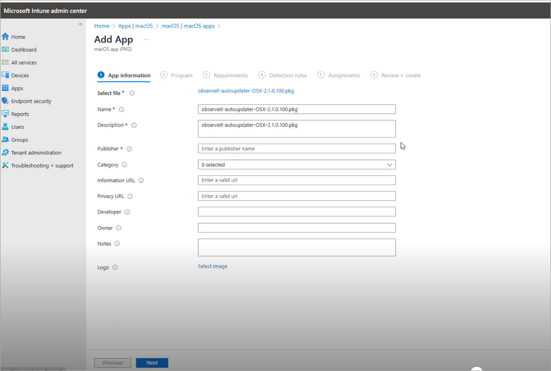Click Select image link for Logo
Screen dimensions: 551x371
coord(212,266)
